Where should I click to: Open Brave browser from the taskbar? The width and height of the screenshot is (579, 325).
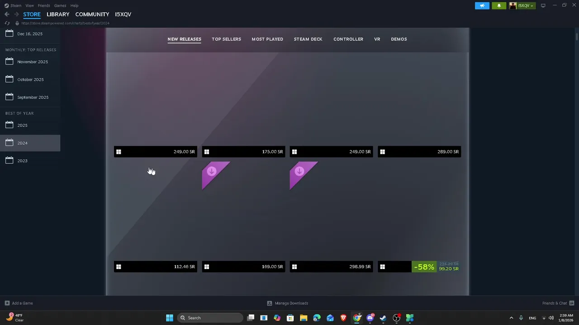(x=343, y=318)
